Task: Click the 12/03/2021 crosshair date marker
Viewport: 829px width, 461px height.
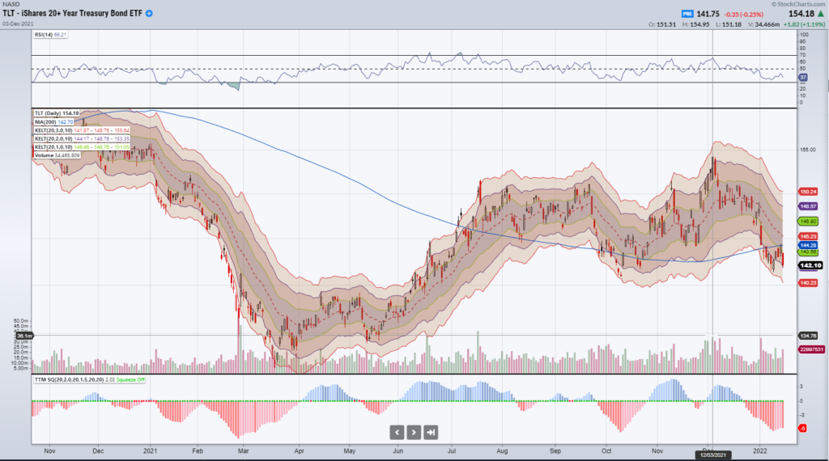Action: [x=712, y=455]
